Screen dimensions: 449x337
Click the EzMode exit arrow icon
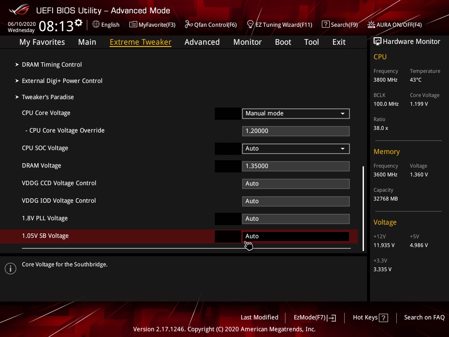(331, 318)
